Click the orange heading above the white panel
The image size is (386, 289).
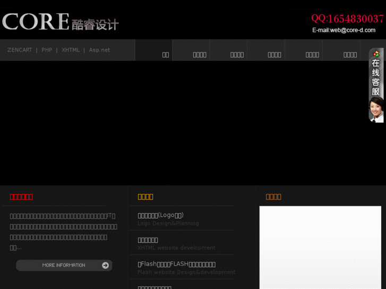point(273,197)
